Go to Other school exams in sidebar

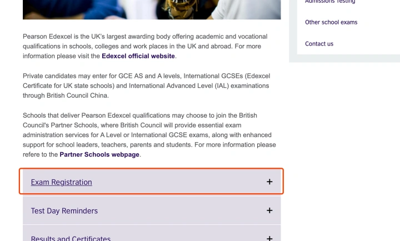click(331, 22)
